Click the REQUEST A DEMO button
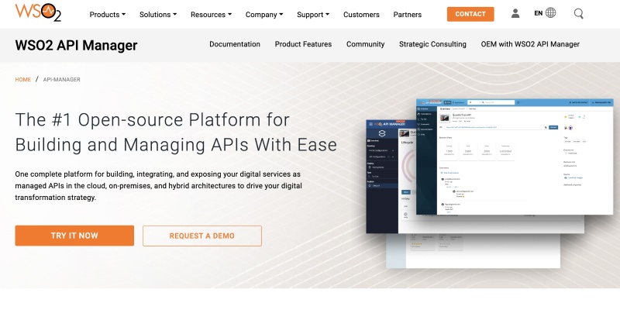620x310 pixels. pos(202,236)
